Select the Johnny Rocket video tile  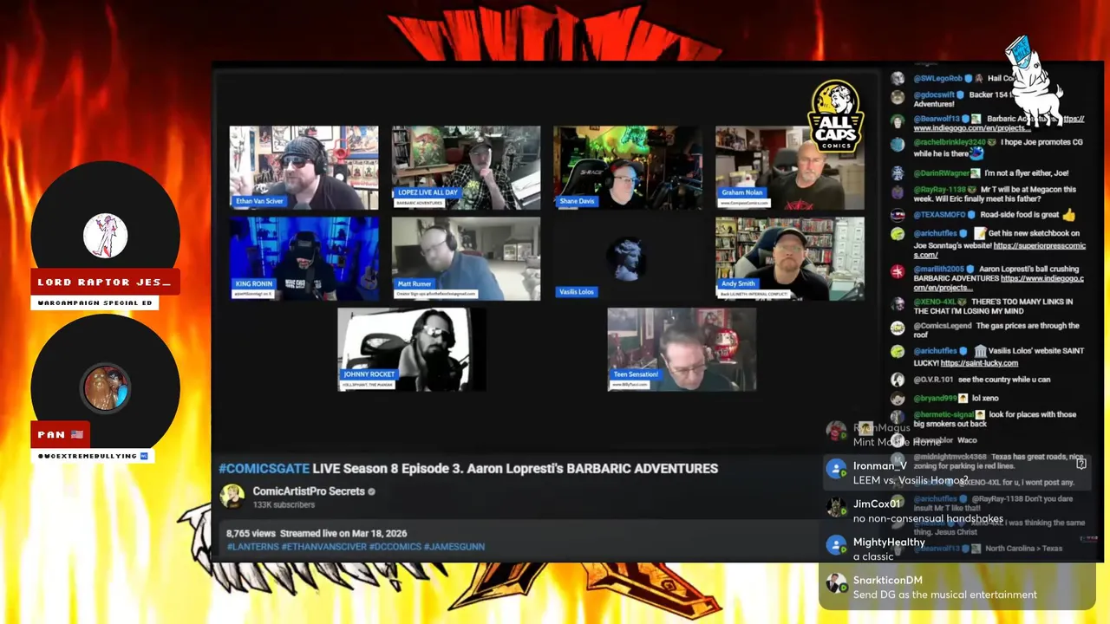(412, 349)
